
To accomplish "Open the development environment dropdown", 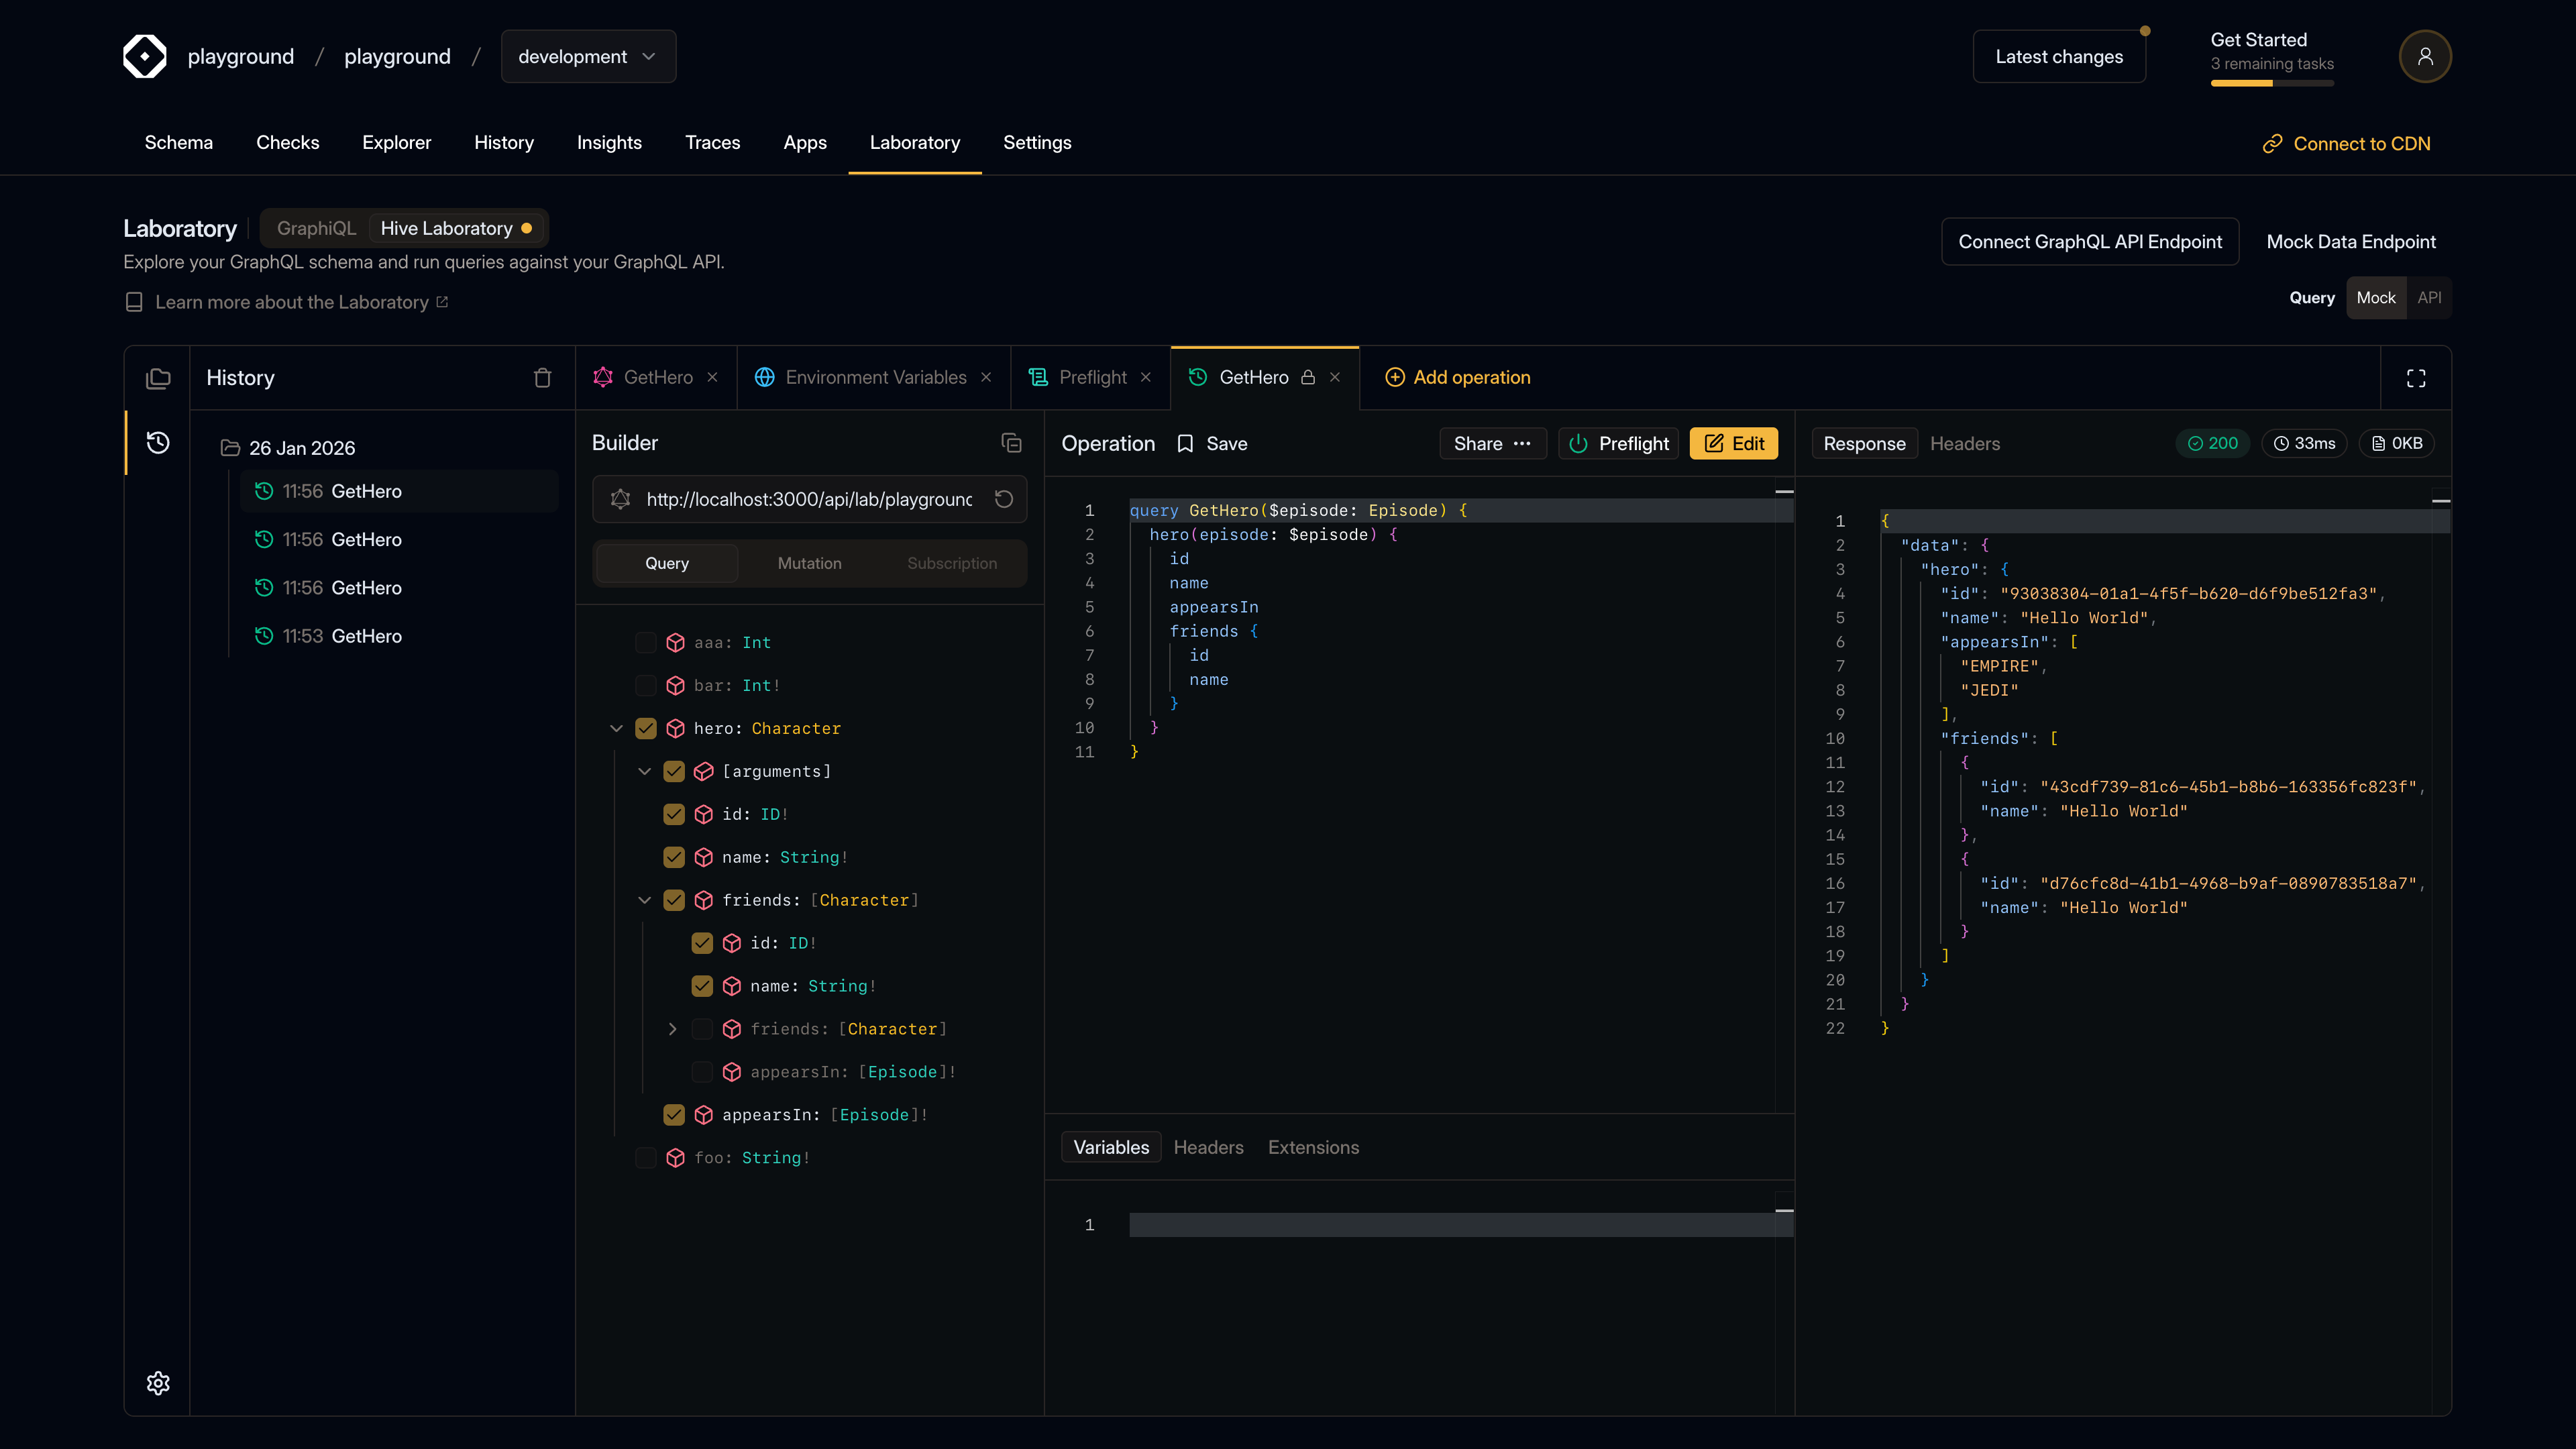I will pyautogui.click(x=588, y=57).
